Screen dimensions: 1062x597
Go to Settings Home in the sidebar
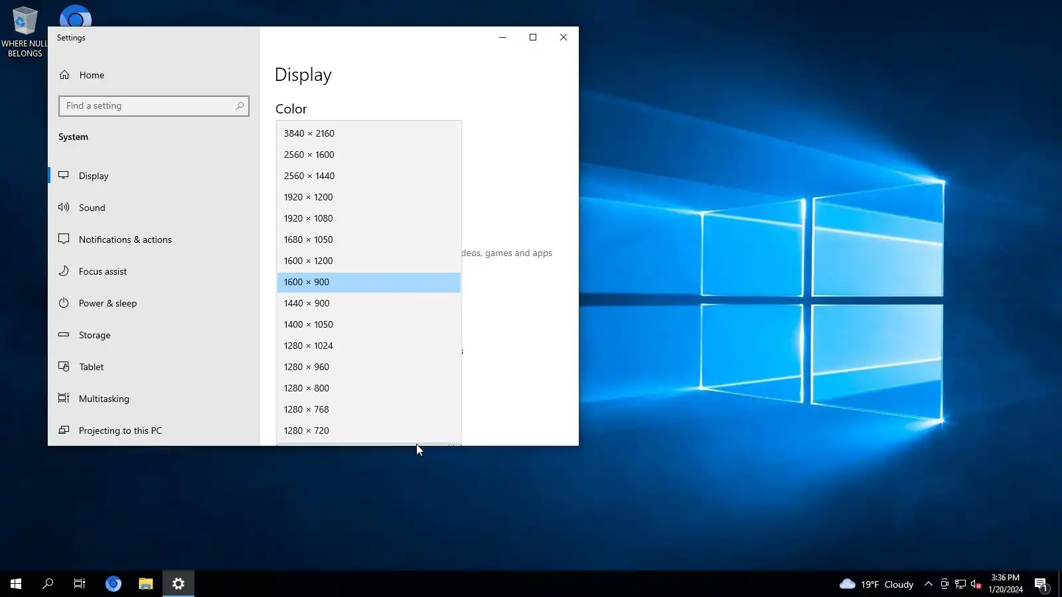point(154,75)
